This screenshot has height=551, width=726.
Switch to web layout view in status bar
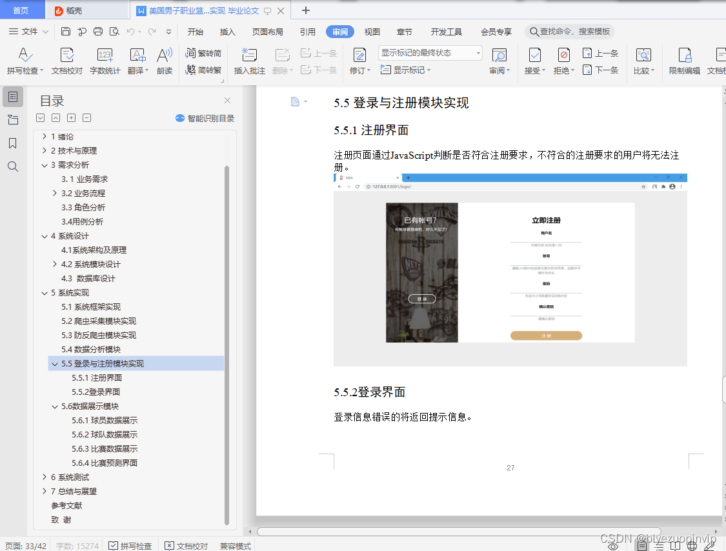tap(692, 546)
